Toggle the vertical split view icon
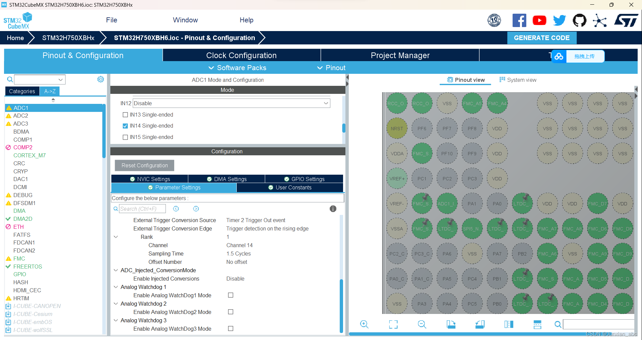The image size is (642, 340). pos(509,324)
